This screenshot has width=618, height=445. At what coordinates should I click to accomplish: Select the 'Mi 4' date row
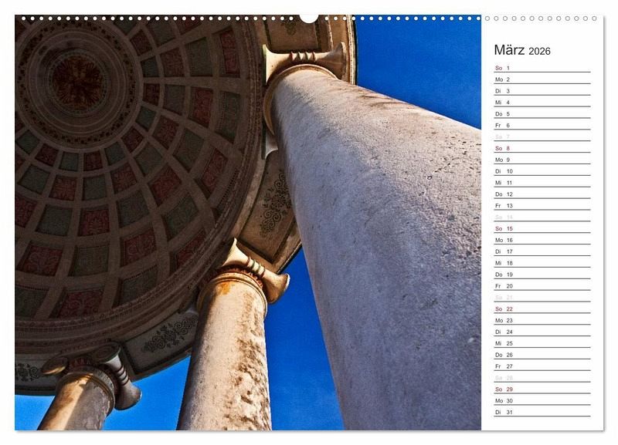coord(542,103)
